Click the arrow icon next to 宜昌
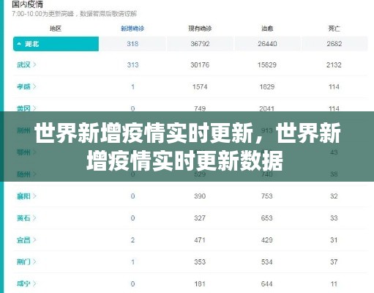The width and height of the screenshot is (374, 293). click(34, 240)
